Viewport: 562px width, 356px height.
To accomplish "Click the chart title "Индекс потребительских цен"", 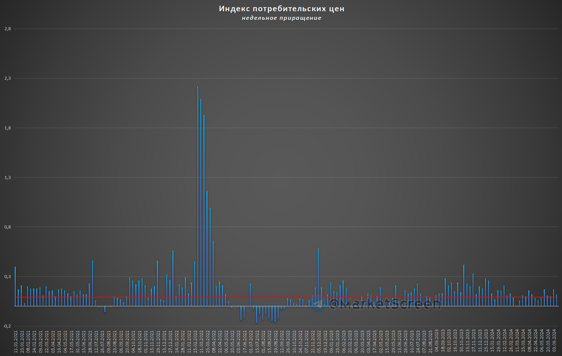I will tap(282, 9).
